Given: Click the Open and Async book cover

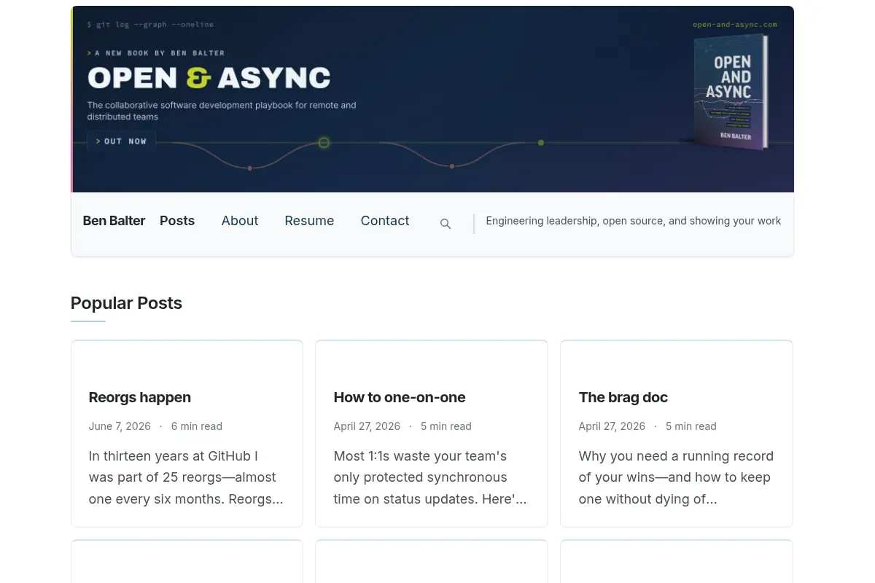Looking at the screenshot, I should [x=731, y=91].
